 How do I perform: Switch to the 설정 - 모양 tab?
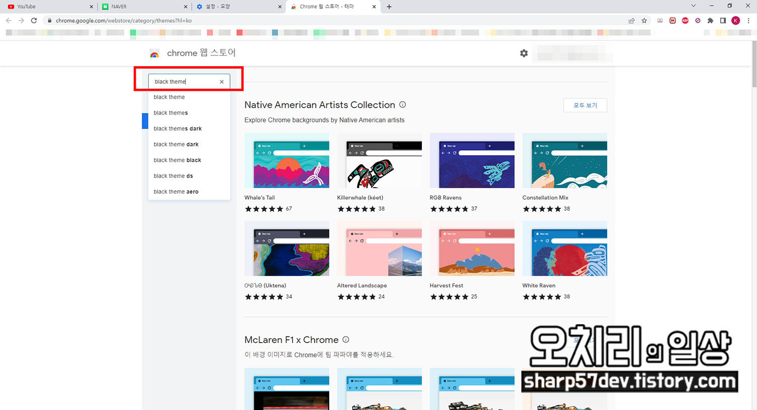(238, 7)
